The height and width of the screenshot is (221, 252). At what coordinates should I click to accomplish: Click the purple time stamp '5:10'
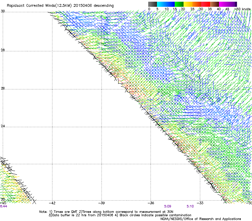click(x=190, y=206)
